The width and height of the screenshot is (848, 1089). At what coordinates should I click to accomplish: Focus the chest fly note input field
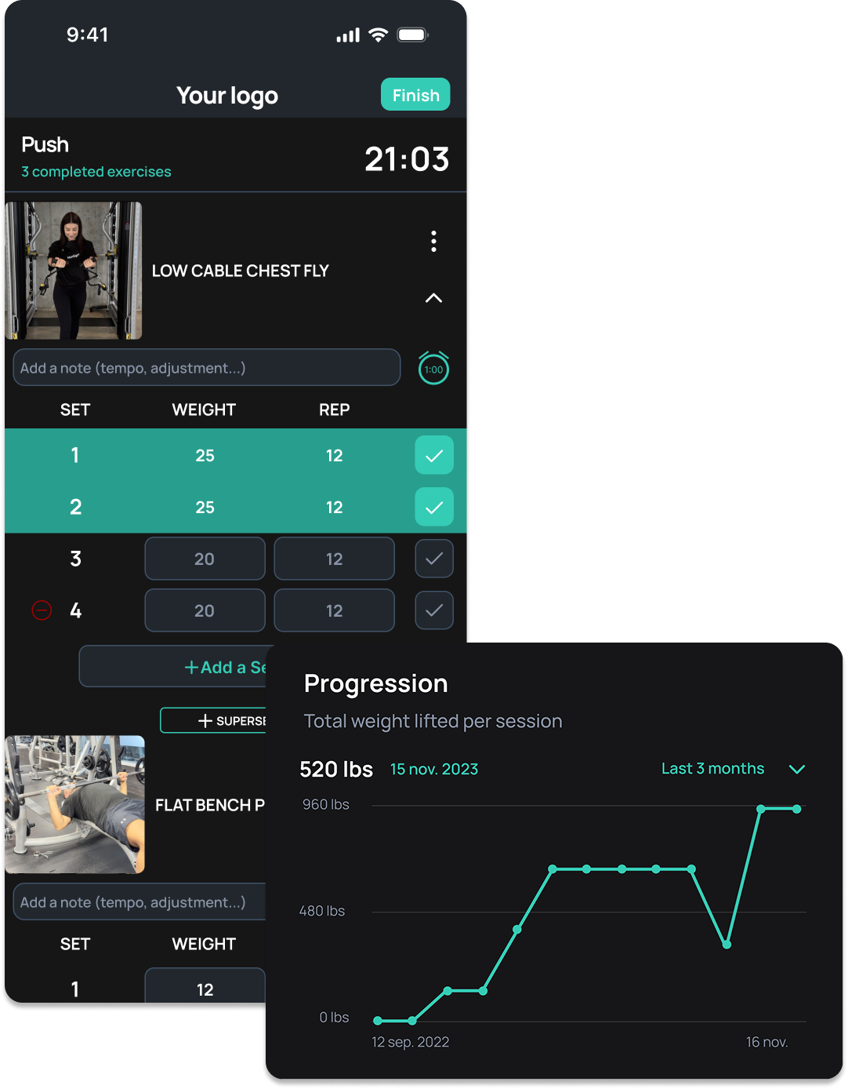(207, 367)
